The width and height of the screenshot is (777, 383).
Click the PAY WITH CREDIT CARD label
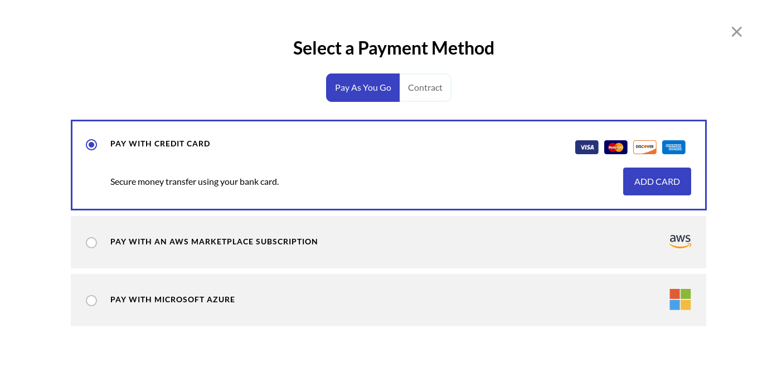pyautogui.click(x=160, y=144)
